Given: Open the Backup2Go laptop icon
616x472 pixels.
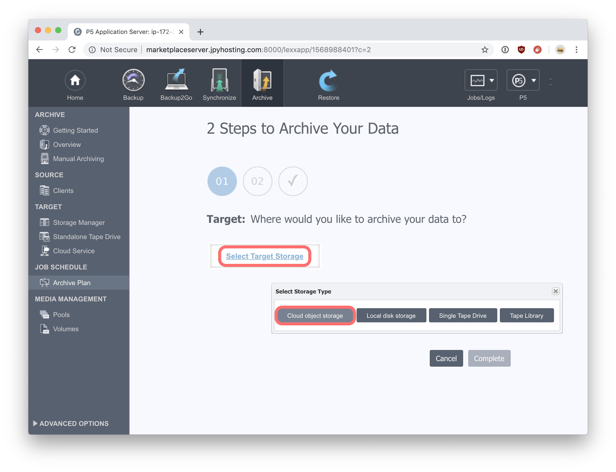Looking at the screenshot, I should pos(176,80).
